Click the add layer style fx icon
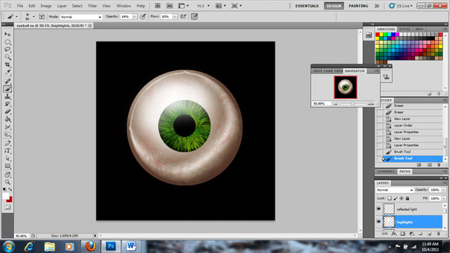Image resolution: width=450 pixels, height=253 pixels. [x=394, y=234]
